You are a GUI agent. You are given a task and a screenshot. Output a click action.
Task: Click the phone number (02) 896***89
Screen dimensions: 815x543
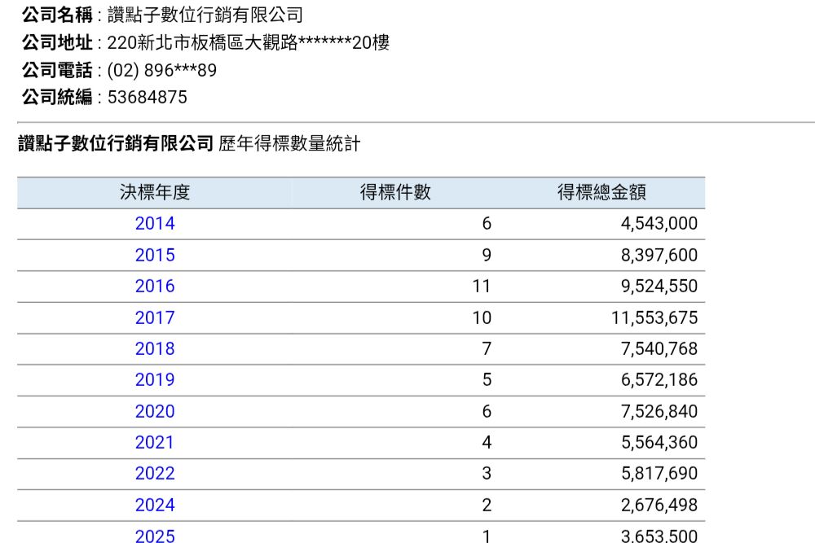point(161,70)
